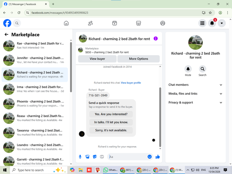Click the message text field Aa
The width and height of the screenshot is (232, 174).
click(128, 157)
